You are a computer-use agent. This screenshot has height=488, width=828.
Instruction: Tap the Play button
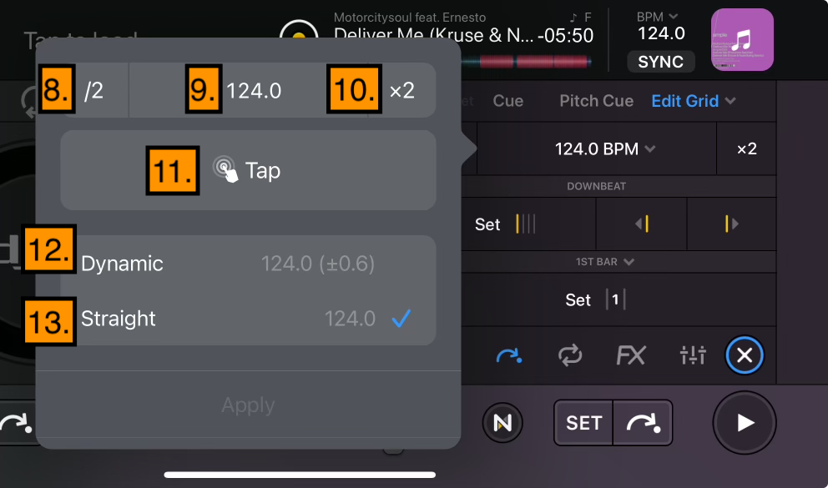click(x=745, y=423)
